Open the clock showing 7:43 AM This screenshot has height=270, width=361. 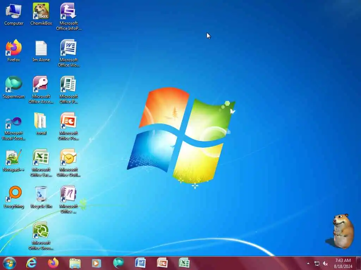pyautogui.click(x=343, y=263)
